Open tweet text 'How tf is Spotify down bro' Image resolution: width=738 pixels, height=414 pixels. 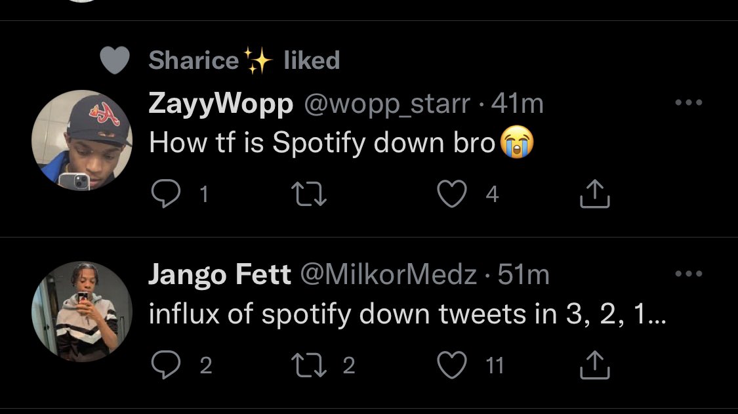321,142
